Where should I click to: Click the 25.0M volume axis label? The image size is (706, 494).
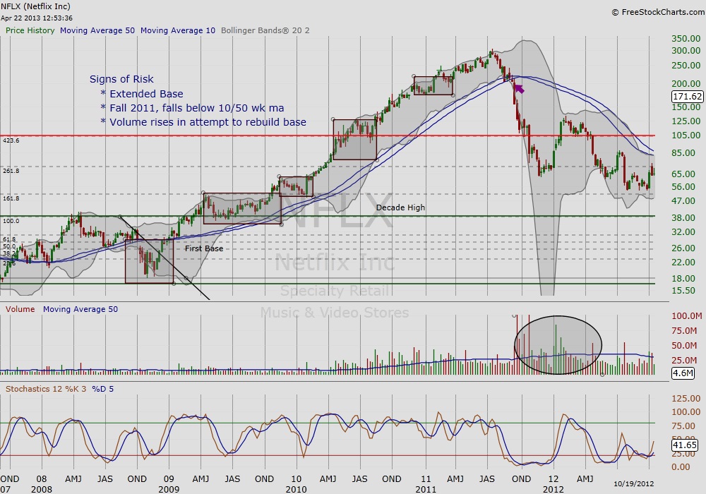684,360
